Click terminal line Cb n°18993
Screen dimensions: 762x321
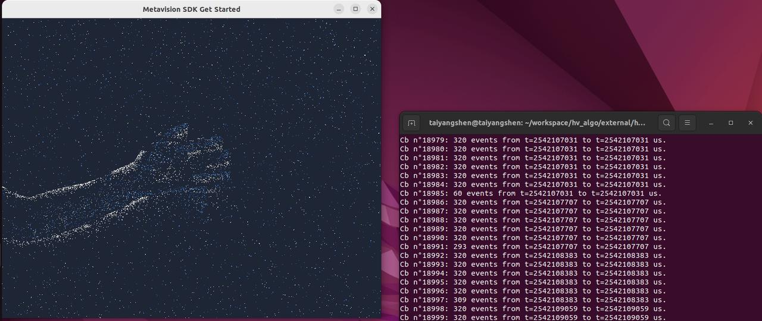click(533, 265)
